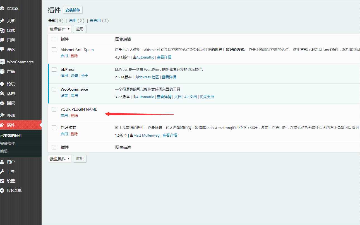This screenshot has width=360, height=225.
Task: Open the 外观 menu label
Action: tap(11, 115)
